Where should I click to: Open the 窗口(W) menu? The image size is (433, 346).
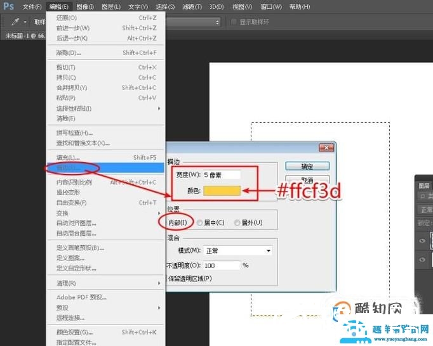(271, 6)
